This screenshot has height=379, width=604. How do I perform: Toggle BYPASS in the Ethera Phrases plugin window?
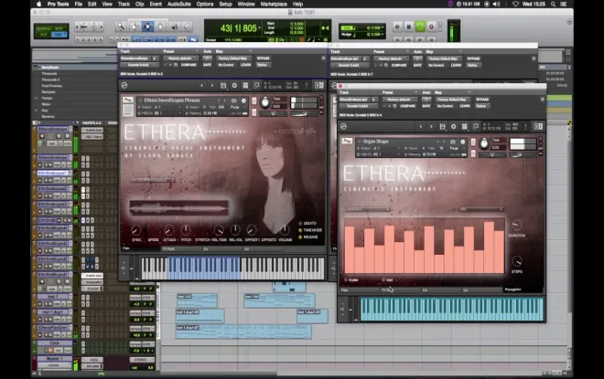264,58
